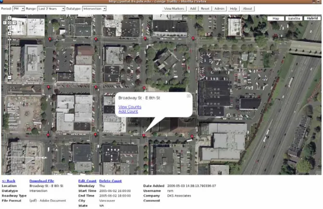Click the Download File link
This screenshot has width=323, height=209.
click(42, 181)
